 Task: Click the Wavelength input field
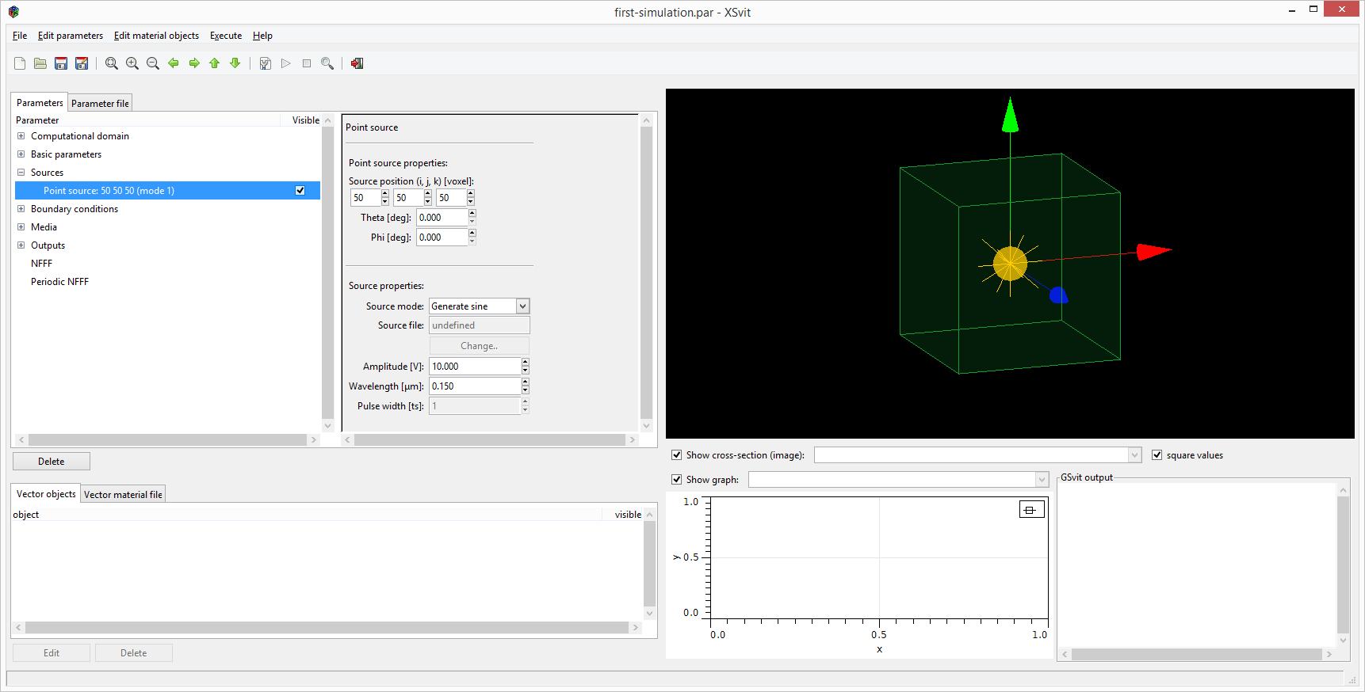tap(474, 386)
